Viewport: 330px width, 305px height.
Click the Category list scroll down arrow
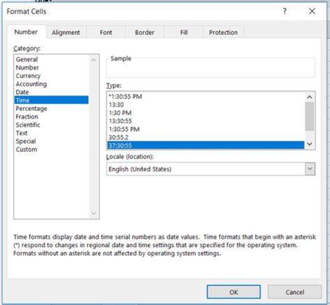click(93, 213)
